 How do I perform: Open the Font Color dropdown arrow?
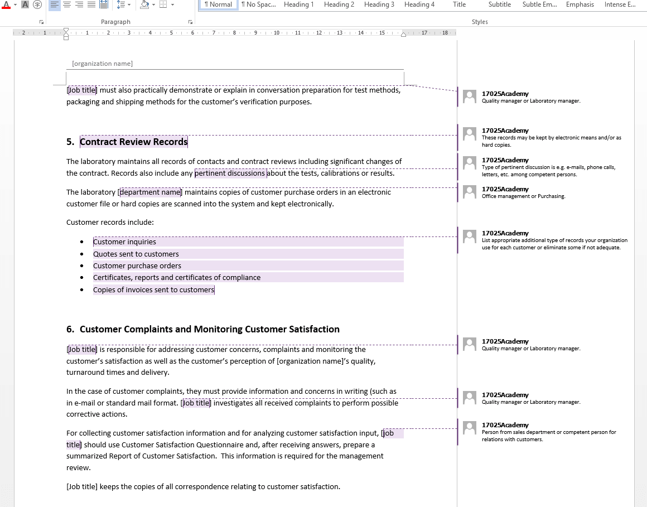point(14,5)
